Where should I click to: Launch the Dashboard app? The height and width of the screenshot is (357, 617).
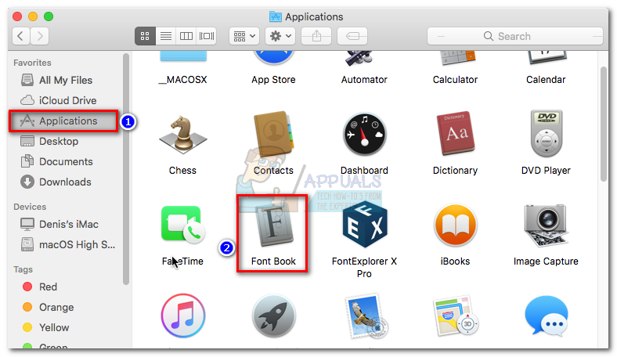(x=364, y=134)
